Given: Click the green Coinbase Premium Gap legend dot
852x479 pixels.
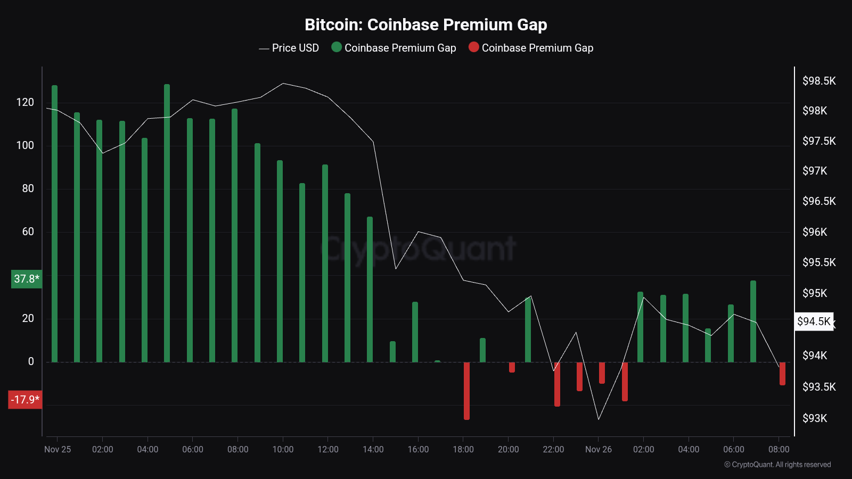Looking at the screenshot, I should (x=337, y=47).
